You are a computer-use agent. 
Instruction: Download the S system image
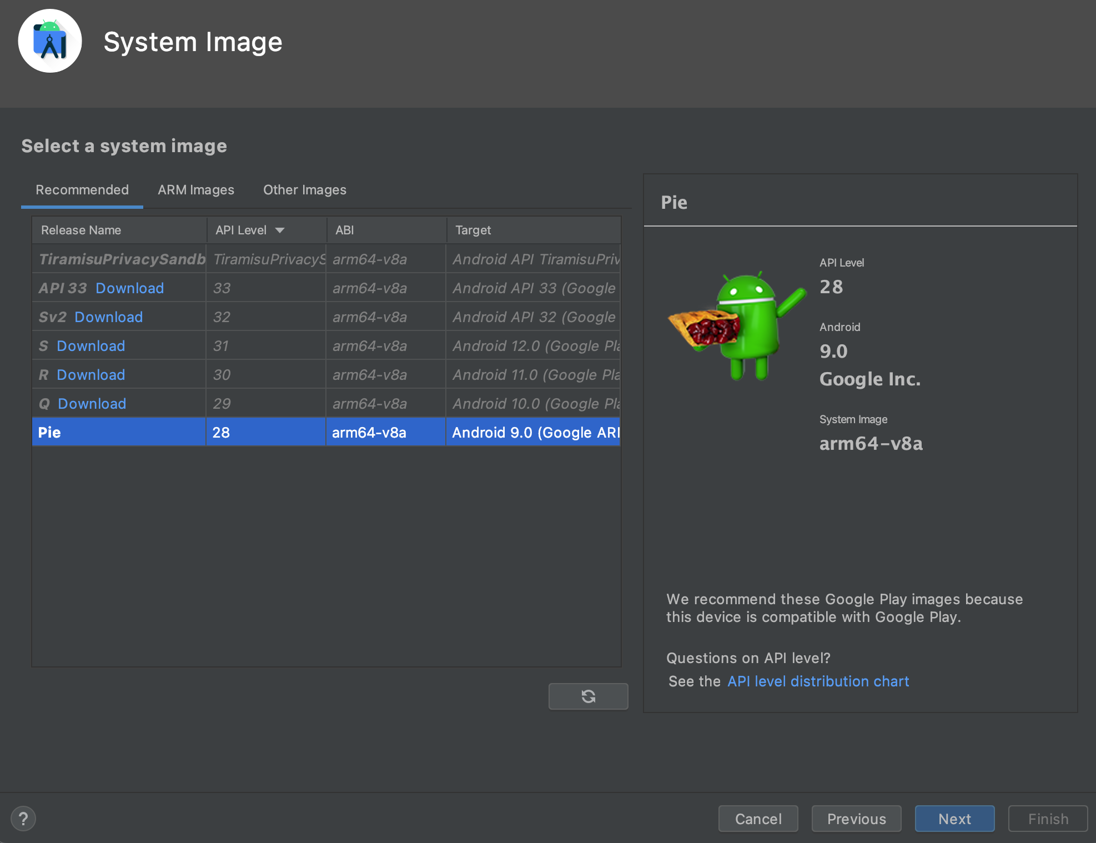(91, 346)
